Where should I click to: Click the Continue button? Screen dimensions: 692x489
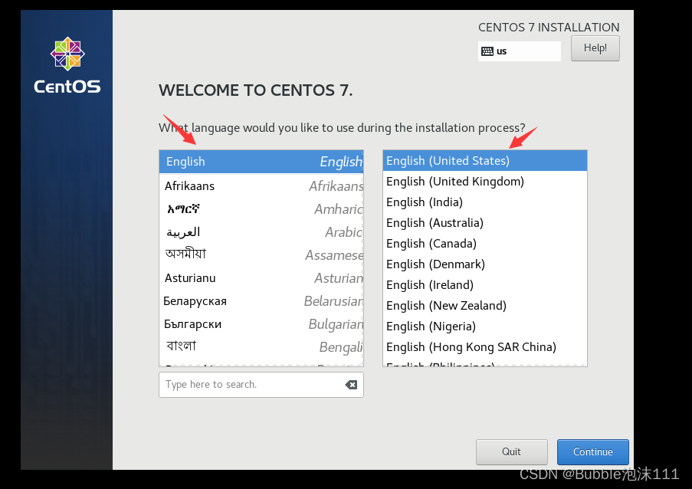(x=592, y=452)
